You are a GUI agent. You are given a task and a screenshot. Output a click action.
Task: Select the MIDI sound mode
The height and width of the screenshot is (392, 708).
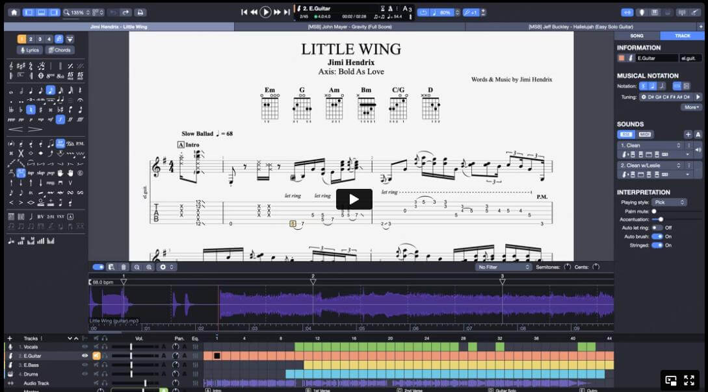click(644, 134)
